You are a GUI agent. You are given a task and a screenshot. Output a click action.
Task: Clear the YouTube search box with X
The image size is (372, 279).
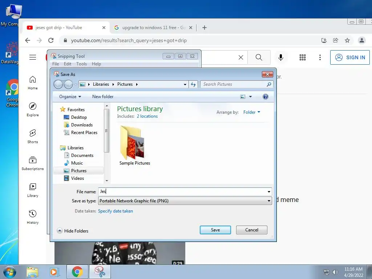[x=241, y=57]
